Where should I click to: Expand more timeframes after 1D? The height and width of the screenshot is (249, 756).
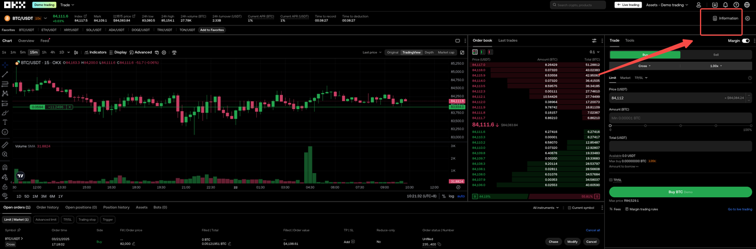(x=69, y=52)
